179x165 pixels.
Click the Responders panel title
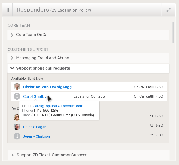tap(33, 10)
